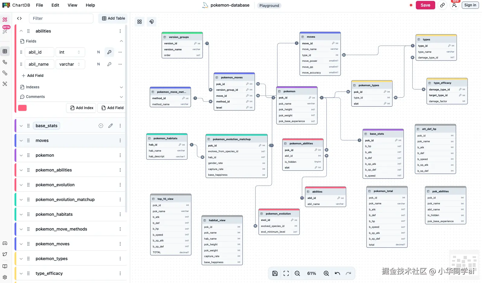The height and width of the screenshot is (283, 482).
Task: Click the redo icon
Action: [348, 273]
